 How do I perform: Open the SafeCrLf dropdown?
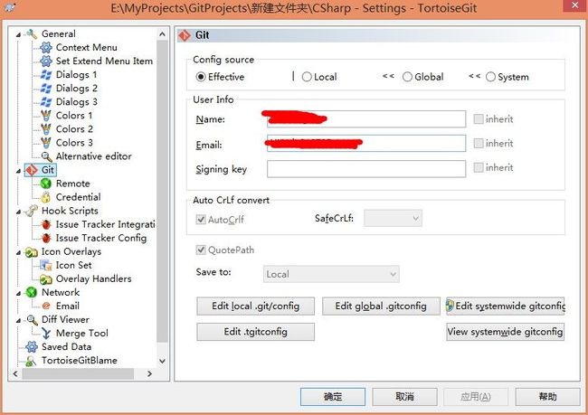[393, 218]
